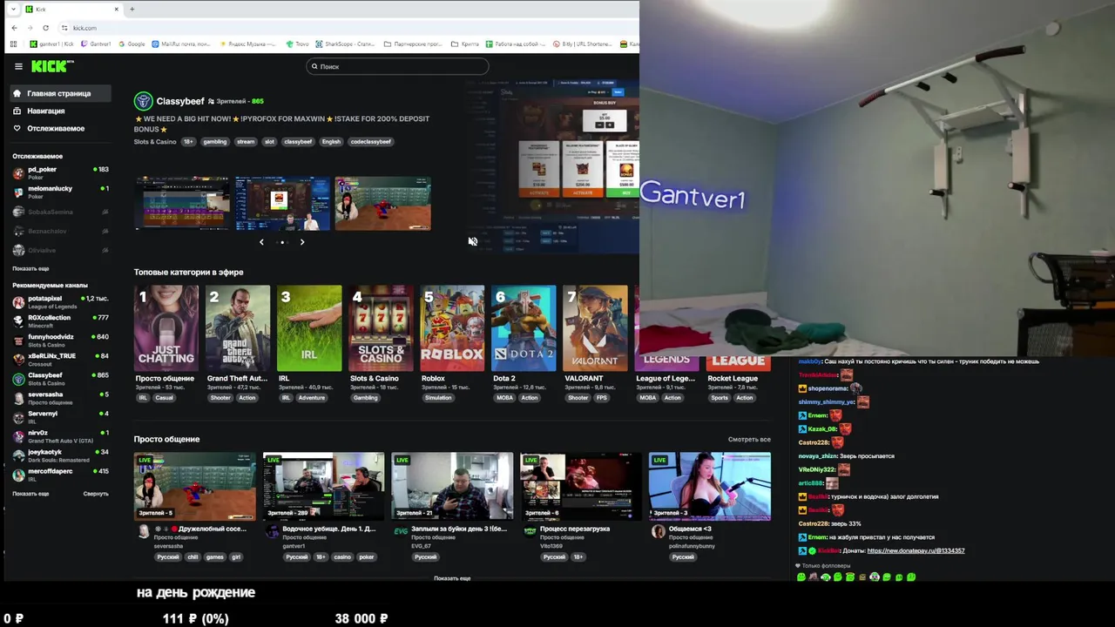This screenshot has width=1115, height=627.
Task: Open followed channel melomanlucky
Action: (61, 192)
